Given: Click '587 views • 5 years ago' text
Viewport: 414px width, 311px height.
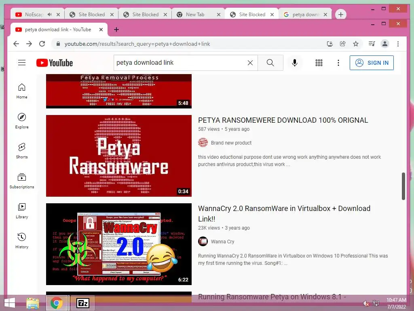Looking at the screenshot, I should click(x=224, y=129).
